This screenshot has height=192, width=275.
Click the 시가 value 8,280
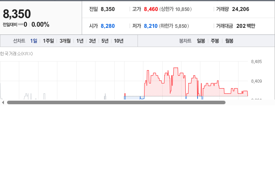[108, 26]
